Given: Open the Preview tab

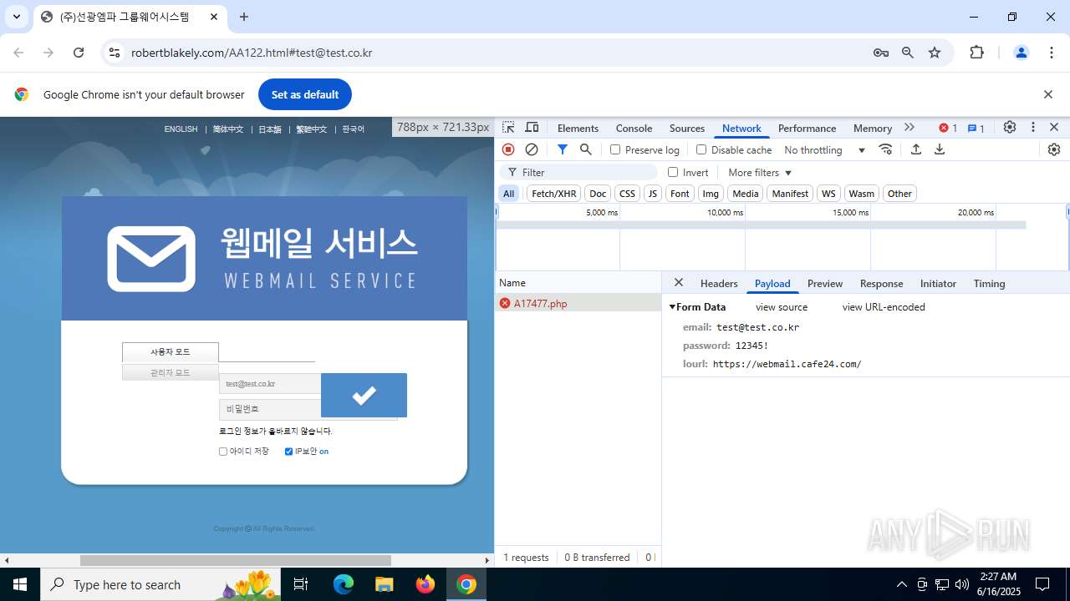Looking at the screenshot, I should (x=825, y=284).
